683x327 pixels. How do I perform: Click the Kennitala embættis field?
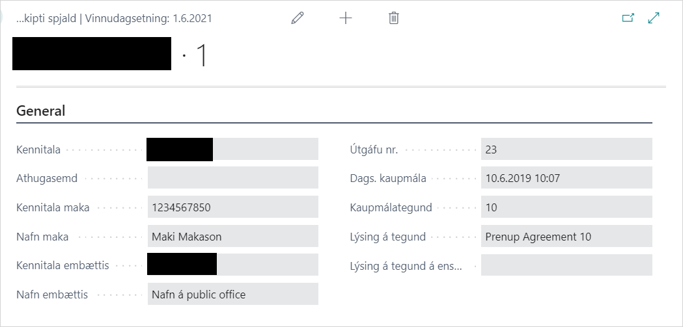tap(232, 265)
